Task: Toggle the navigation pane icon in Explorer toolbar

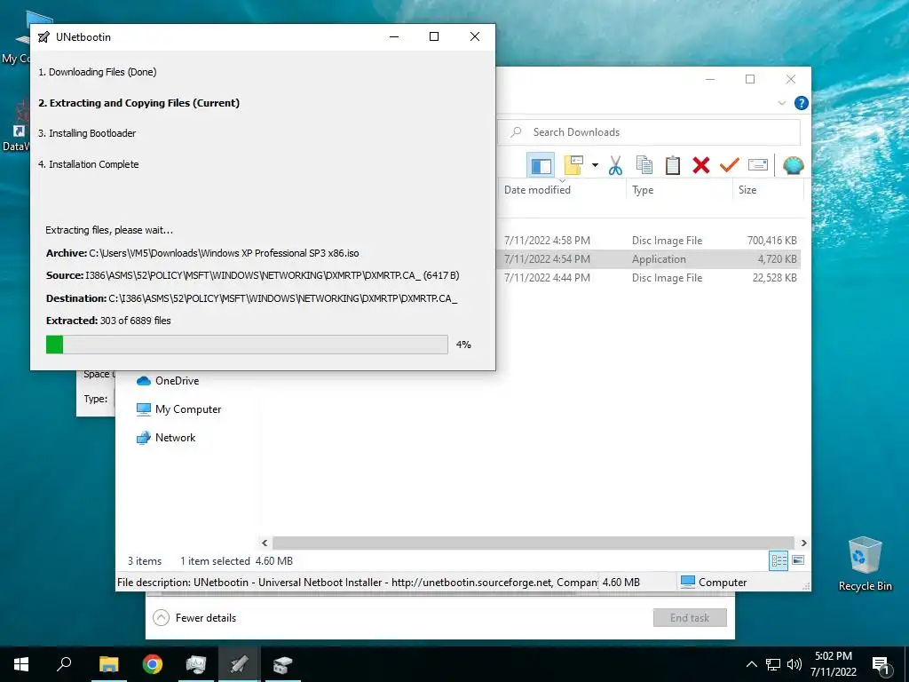Action: [541, 166]
